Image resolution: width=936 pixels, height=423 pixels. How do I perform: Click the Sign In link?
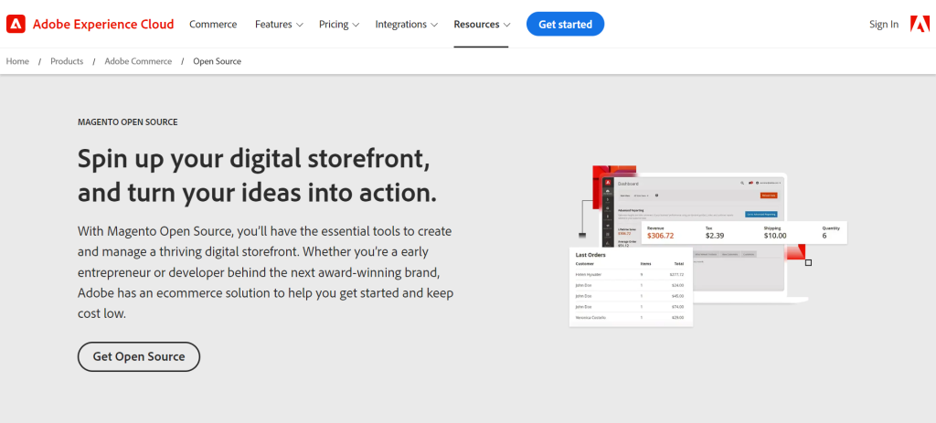click(884, 25)
